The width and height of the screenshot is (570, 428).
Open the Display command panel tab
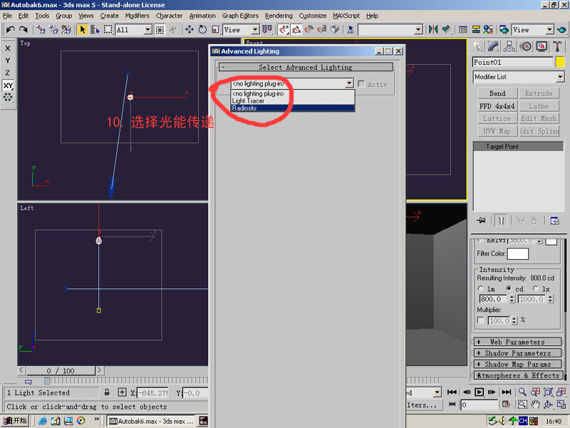click(x=541, y=46)
